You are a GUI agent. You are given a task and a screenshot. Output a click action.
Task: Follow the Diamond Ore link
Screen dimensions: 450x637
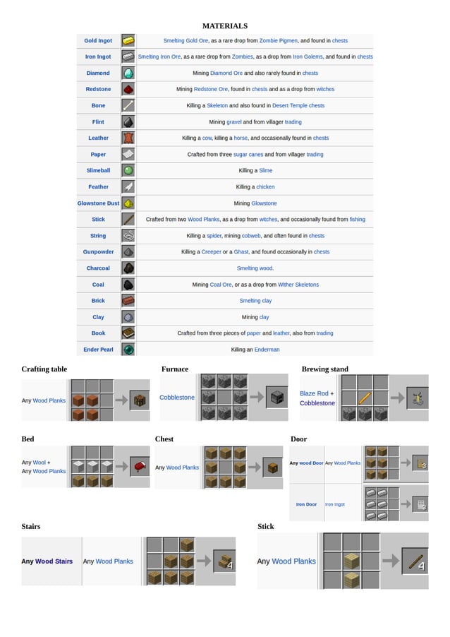226,73
